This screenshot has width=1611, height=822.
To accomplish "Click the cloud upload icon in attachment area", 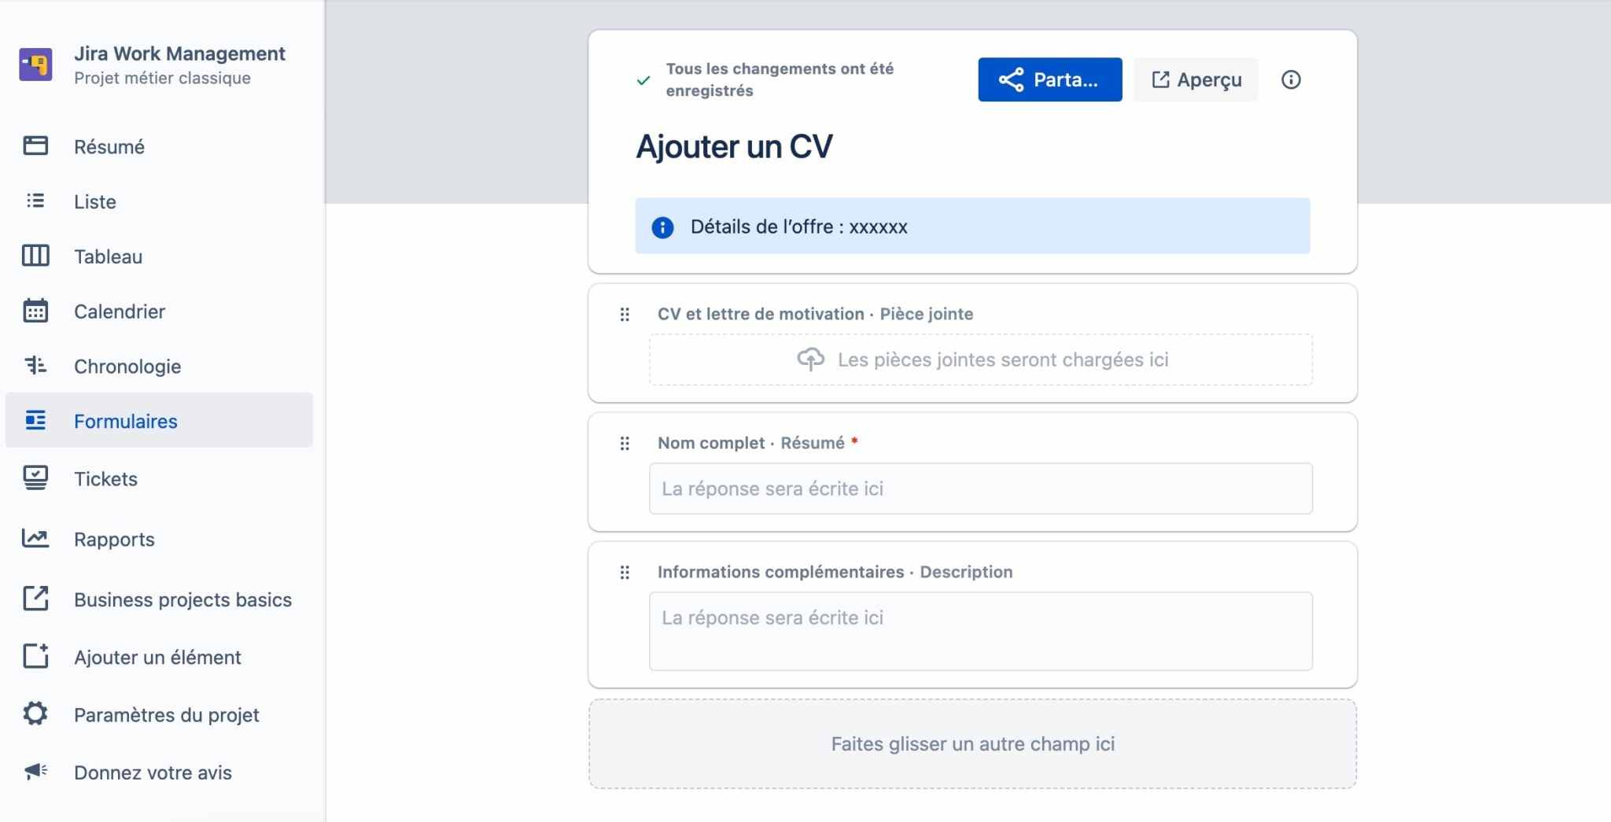I will click(x=811, y=359).
